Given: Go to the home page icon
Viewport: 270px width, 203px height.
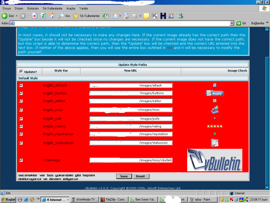Looking at the screenshot, I should [51, 16].
